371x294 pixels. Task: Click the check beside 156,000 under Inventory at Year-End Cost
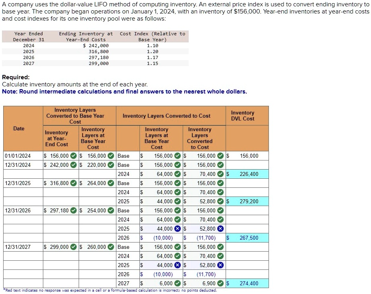click(x=74, y=156)
